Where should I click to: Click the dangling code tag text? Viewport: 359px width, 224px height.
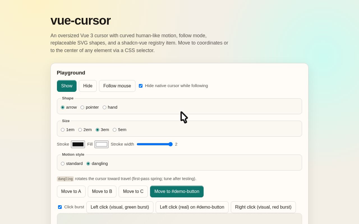pyautogui.click(x=65, y=179)
